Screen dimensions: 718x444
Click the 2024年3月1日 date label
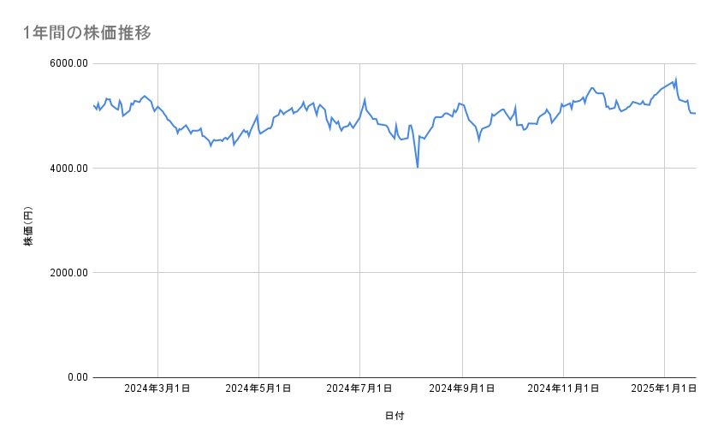(x=157, y=388)
